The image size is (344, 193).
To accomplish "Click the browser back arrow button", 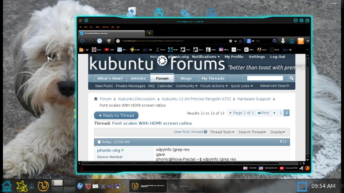I will click(x=82, y=41).
